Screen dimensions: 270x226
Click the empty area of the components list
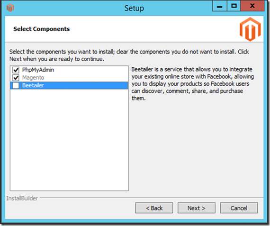pos(69,139)
